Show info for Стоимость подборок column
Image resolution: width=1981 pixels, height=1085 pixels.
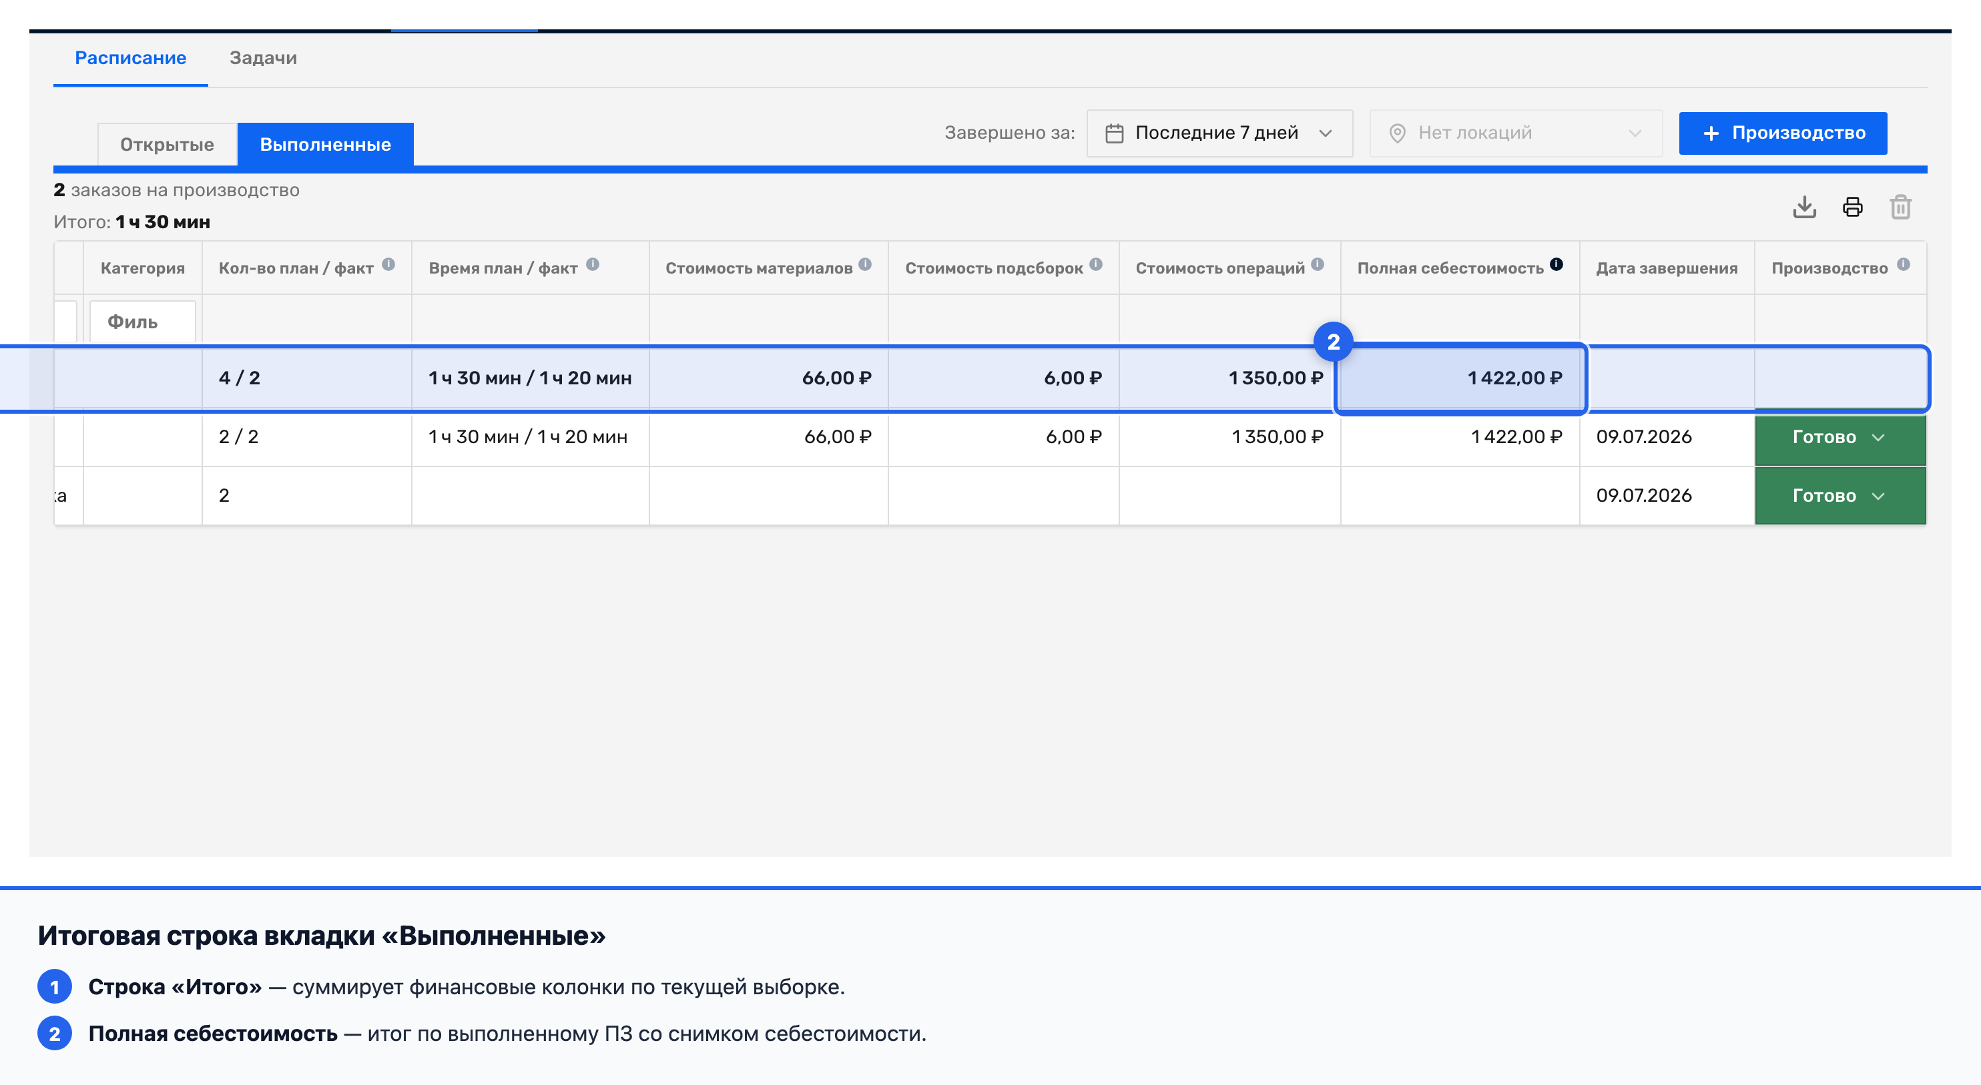[1096, 264]
